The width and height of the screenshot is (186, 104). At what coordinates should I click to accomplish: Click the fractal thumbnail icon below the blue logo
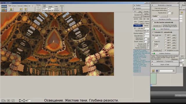coord(4,10)
